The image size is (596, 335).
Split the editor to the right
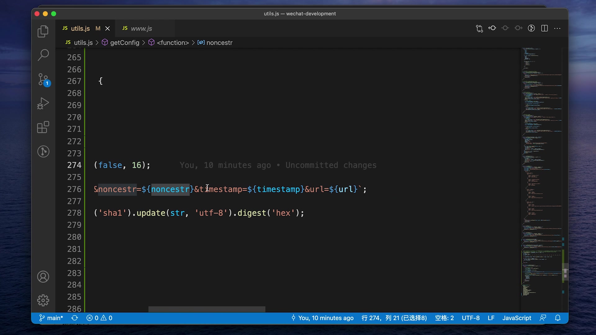click(544, 28)
